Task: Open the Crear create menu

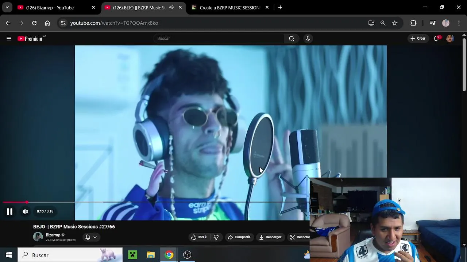Action: [418, 39]
